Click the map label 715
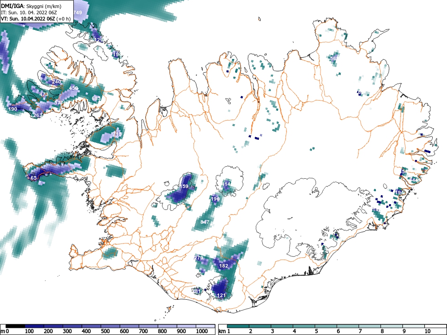Screen dimensions: 447x335 (x=117, y=134)
